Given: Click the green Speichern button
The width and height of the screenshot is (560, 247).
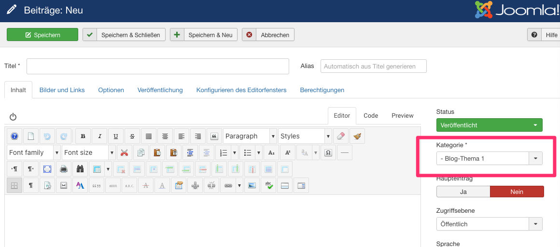Looking at the screenshot, I should pyautogui.click(x=42, y=35).
